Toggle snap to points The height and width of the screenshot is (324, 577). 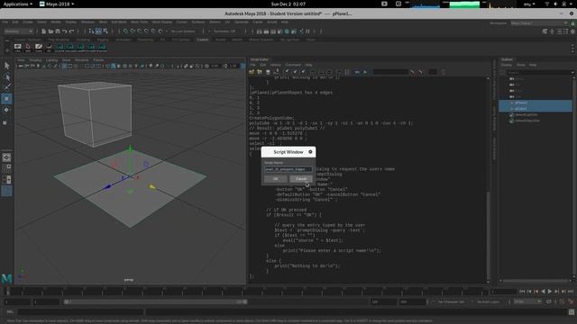pos(140,31)
